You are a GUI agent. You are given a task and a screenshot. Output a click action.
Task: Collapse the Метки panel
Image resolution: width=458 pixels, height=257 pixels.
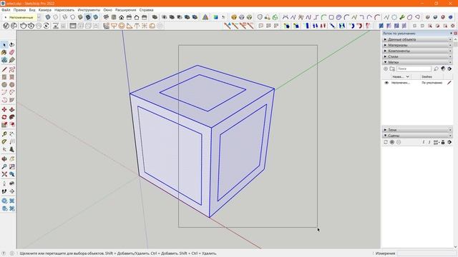tap(417, 62)
